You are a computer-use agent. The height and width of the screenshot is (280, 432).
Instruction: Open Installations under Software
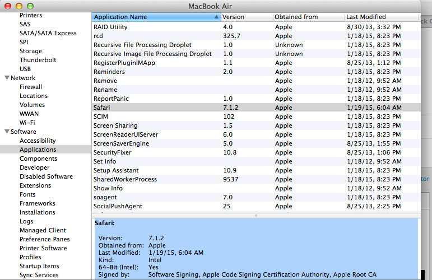(37, 212)
